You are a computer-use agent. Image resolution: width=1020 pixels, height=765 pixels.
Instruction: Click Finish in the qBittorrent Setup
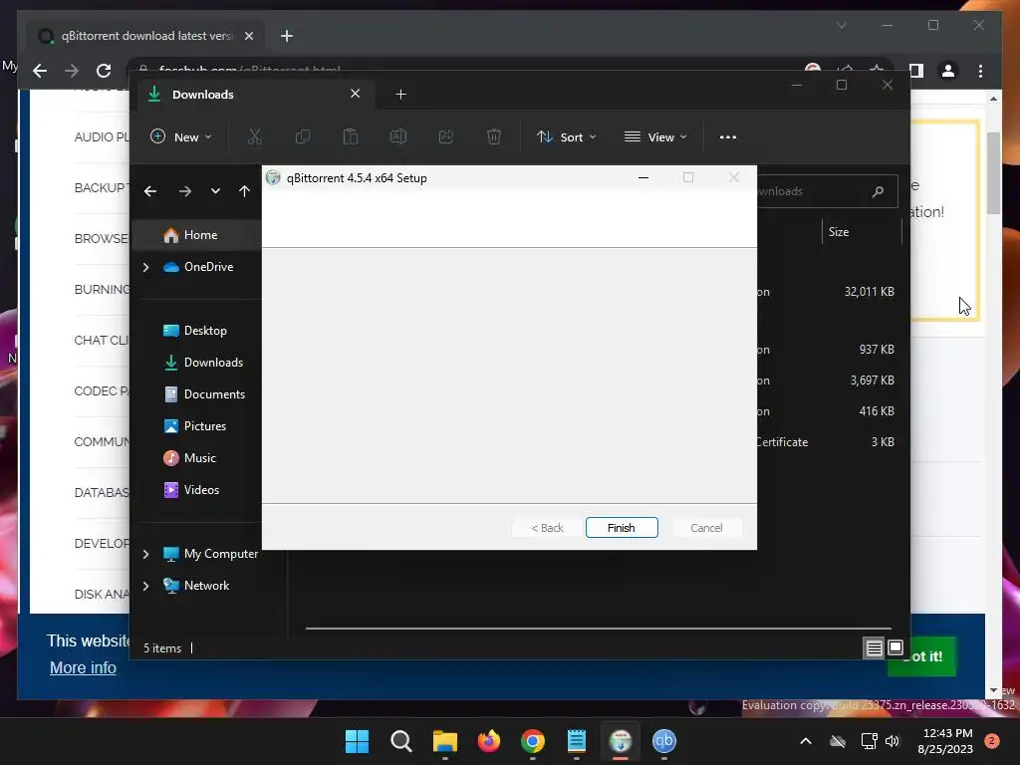pyautogui.click(x=622, y=528)
